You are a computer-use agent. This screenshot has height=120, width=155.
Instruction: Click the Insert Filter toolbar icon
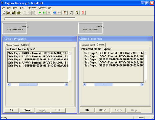(x=55, y=13)
